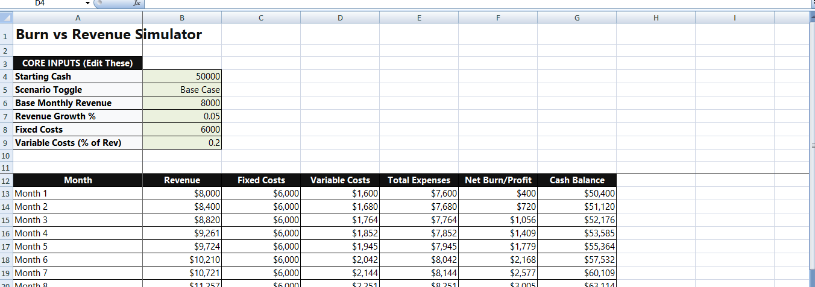The width and height of the screenshot is (815, 287).
Task: Select row 12 header
Action: [6, 180]
